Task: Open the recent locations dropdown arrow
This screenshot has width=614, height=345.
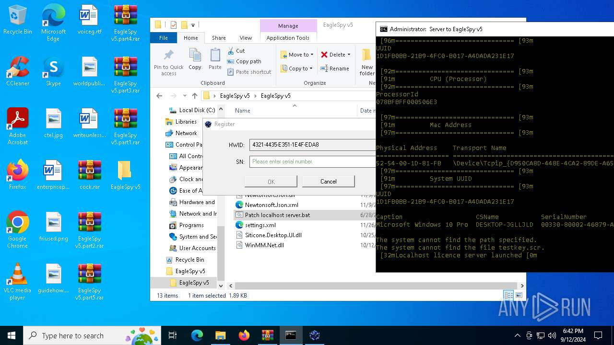Action: (x=184, y=96)
